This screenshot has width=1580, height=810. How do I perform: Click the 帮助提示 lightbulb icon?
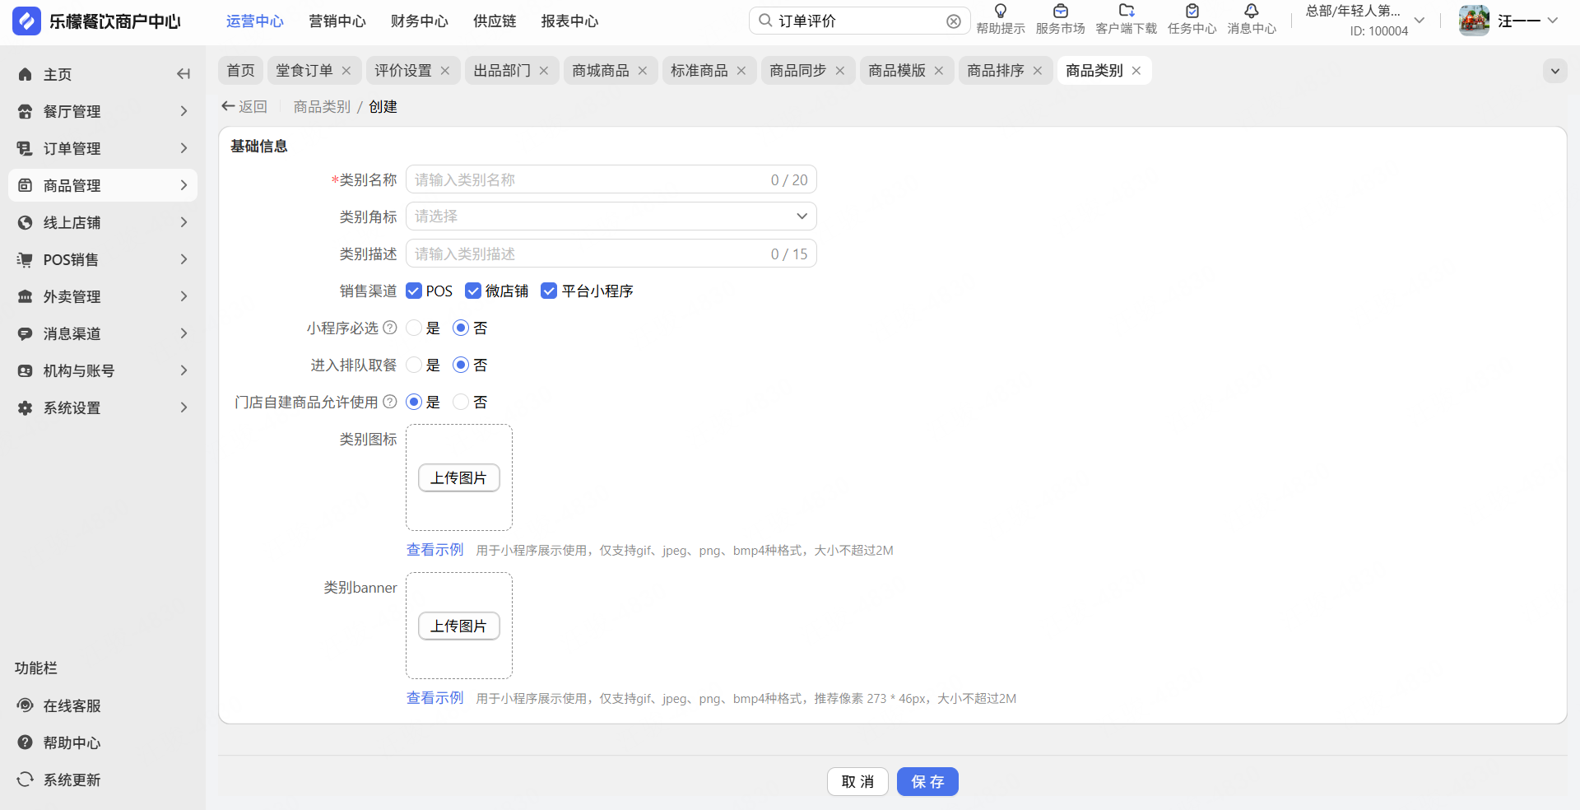(1000, 12)
